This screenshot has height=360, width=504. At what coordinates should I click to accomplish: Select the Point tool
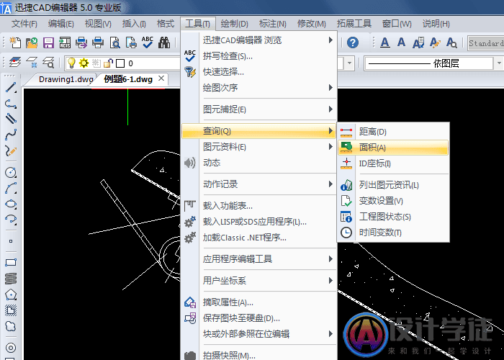pyautogui.click(x=11, y=241)
